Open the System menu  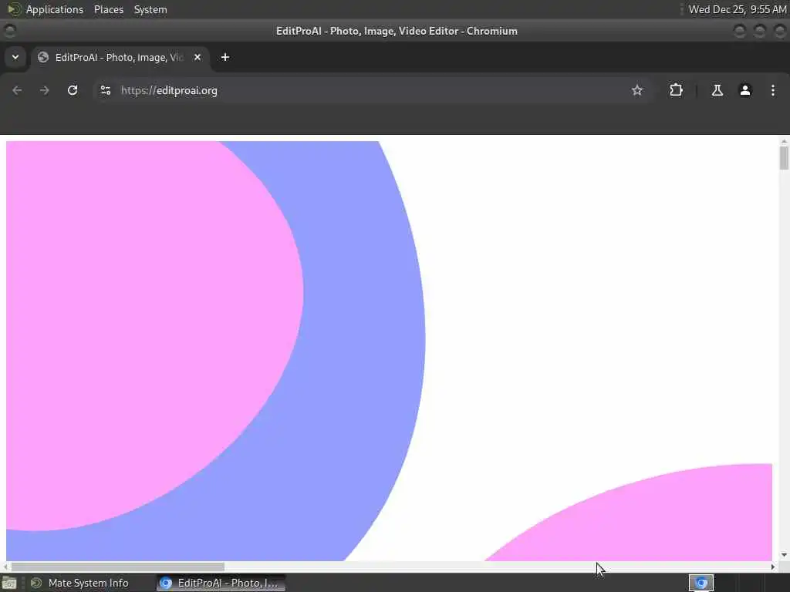point(150,9)
